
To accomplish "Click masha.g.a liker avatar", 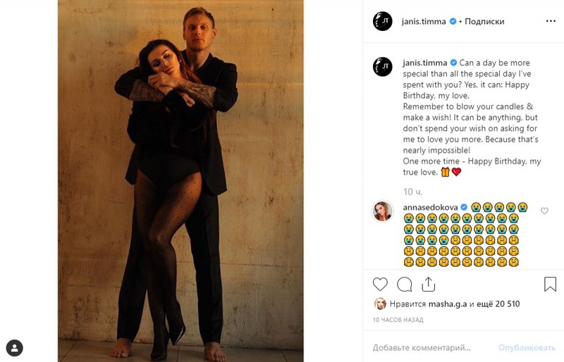I will [x=380, y=304].
